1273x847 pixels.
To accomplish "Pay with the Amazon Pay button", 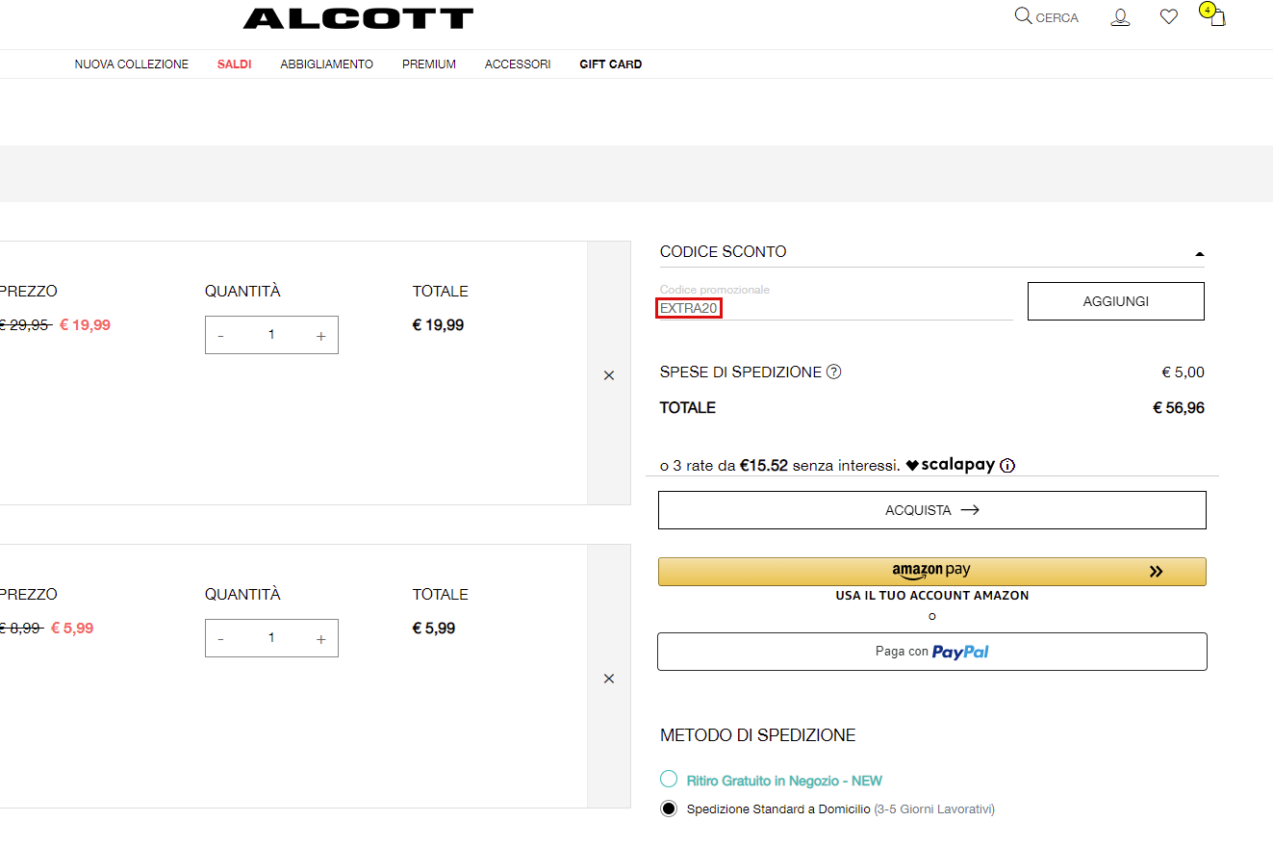I will [x=931, y=571].
